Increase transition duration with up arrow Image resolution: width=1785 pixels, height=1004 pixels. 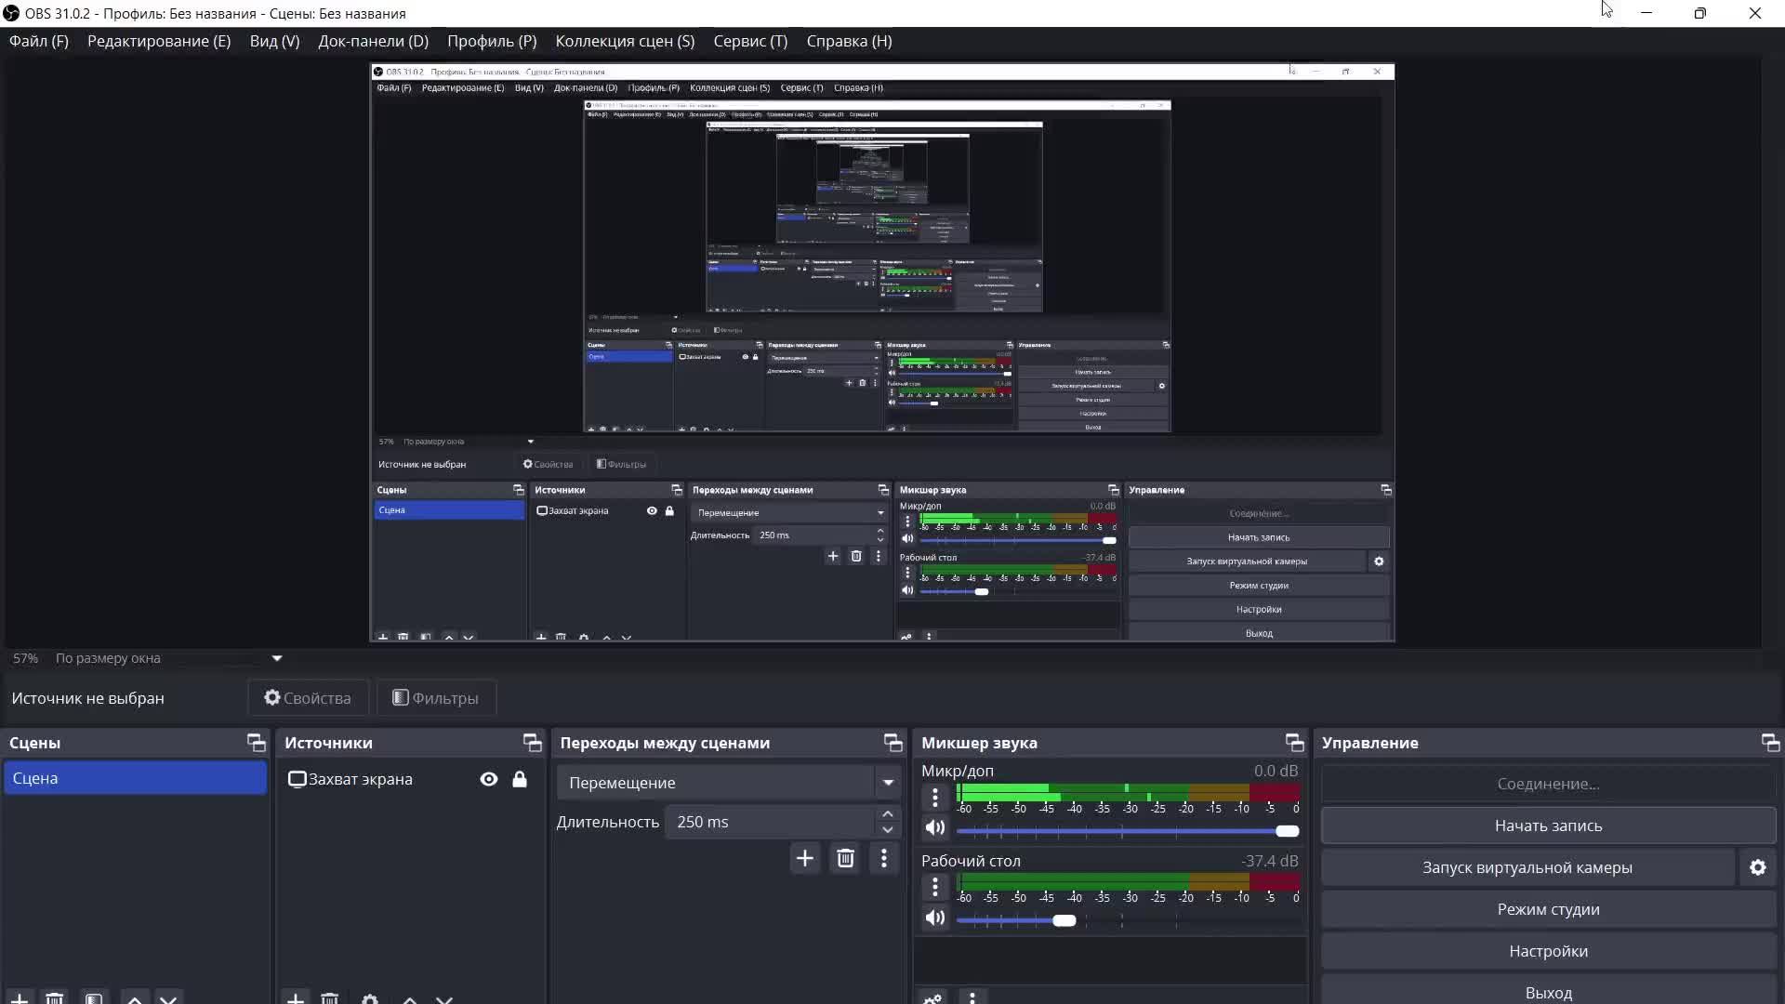click(888, 814)
